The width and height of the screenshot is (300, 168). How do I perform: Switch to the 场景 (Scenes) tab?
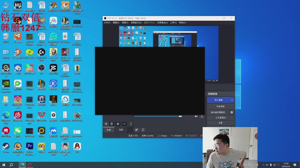121,130
